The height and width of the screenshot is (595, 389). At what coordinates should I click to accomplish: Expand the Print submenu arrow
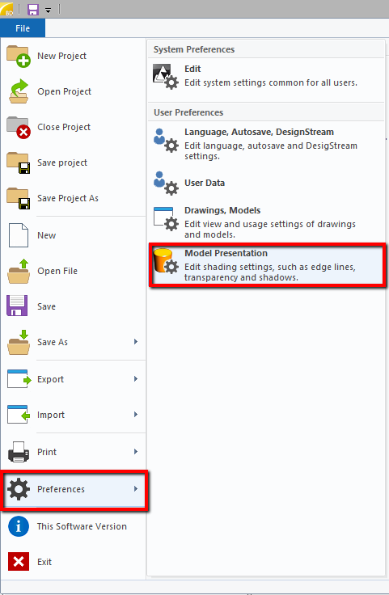[136, 452]
